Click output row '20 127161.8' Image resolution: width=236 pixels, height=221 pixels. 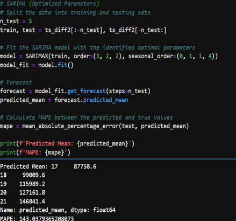[x=23, y=192]
